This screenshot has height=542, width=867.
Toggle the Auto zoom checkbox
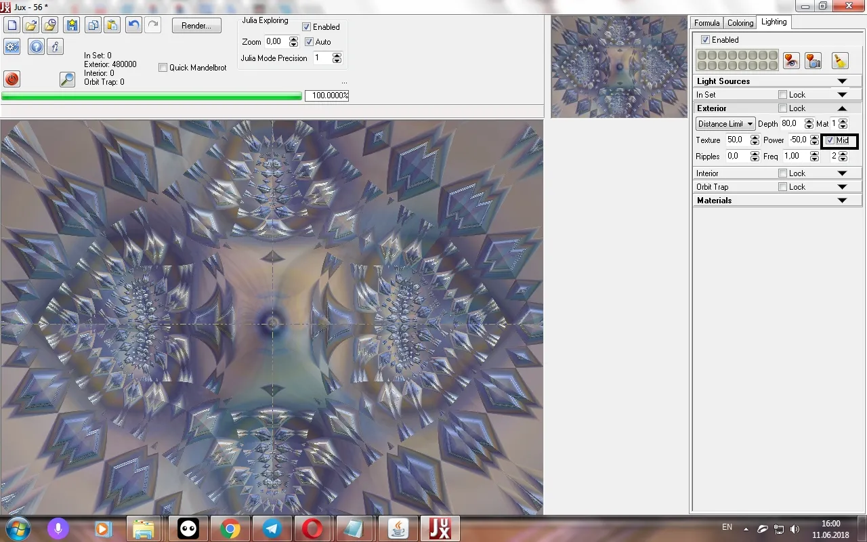coord(309,42)
